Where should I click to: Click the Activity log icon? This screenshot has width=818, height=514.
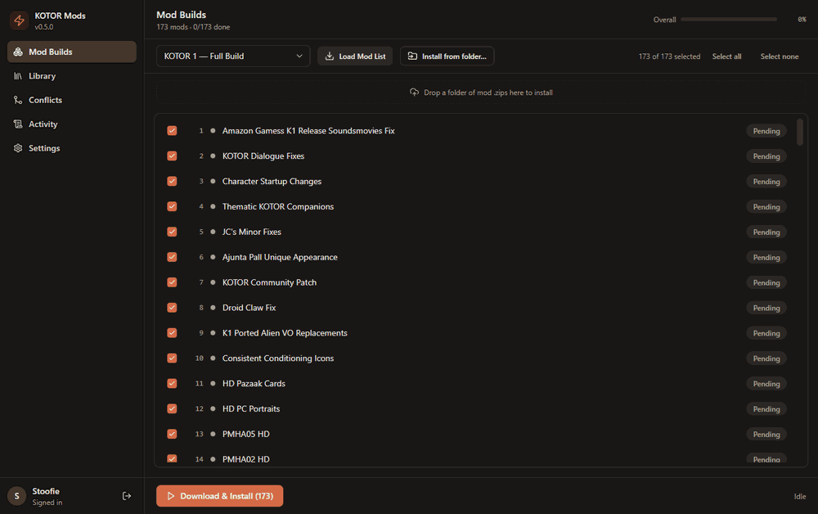click(x=18, y=124)
